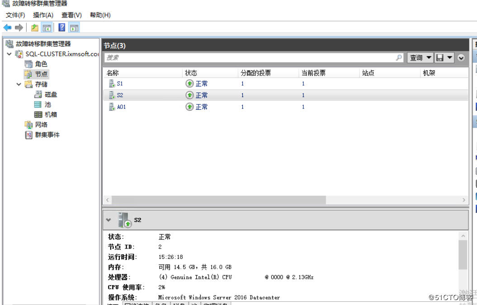Open the 帮助(H) menu
Viewport: 477px width, 305px height.
click(100, 15)
